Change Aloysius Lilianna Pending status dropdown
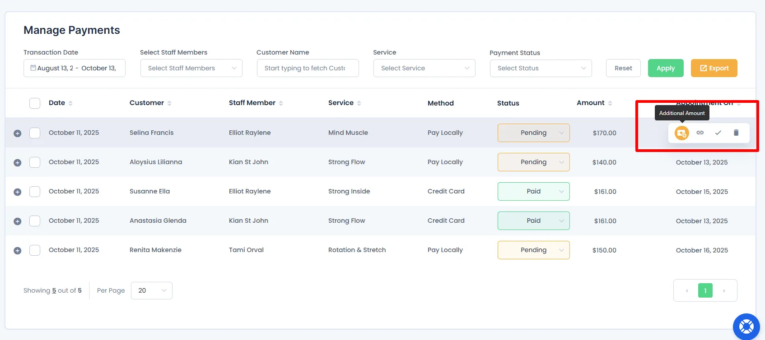Screen dimensions: 765x340 534,162
